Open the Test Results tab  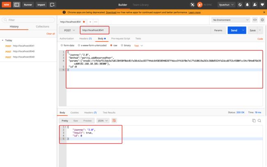pyautogui.click(x=109, y=113)
